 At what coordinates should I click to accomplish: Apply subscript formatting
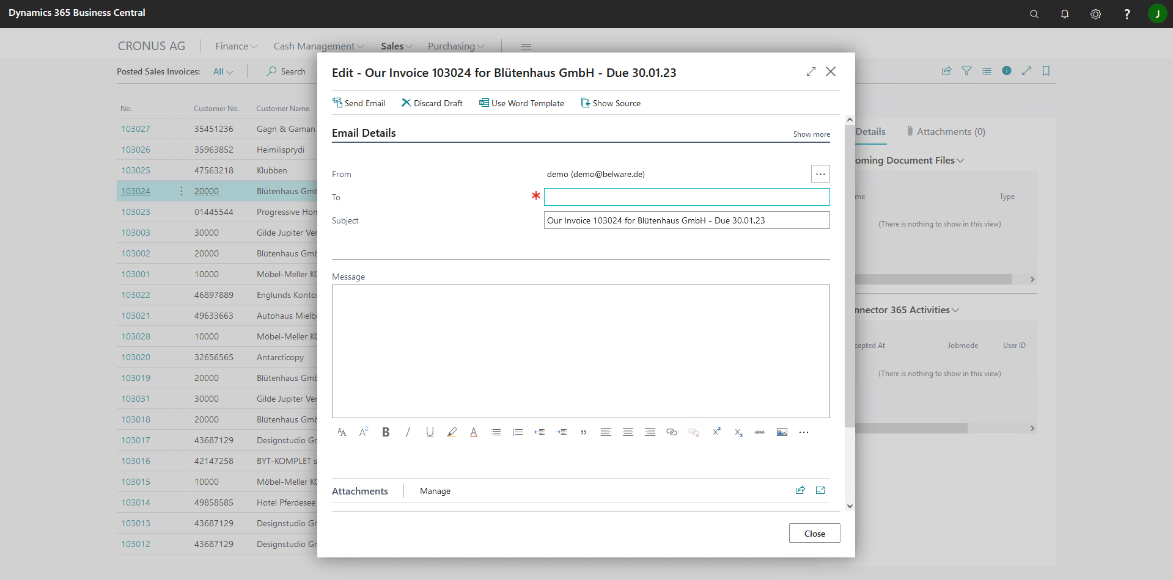[738, 432]
